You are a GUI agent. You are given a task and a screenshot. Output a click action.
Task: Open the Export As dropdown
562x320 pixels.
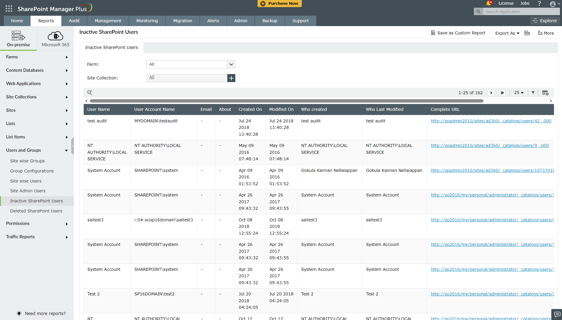tap(507, 33)
